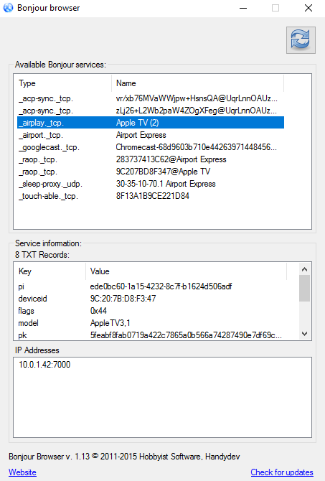Image resolution: width=325 pixels, height=481 pixels.
Task: Click the TXT records scrollbar down arrow
Action: pos(304,334)
